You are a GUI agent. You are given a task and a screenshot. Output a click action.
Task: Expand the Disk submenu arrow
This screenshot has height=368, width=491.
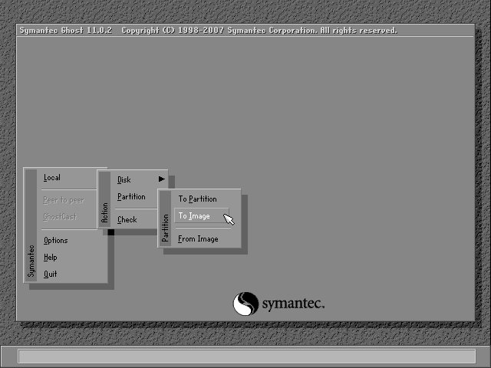point(162,179)
